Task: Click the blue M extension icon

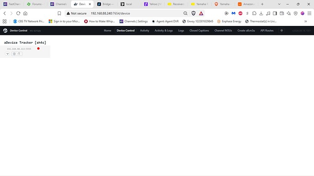Action: pyautogui.click(x=233, y=13)
